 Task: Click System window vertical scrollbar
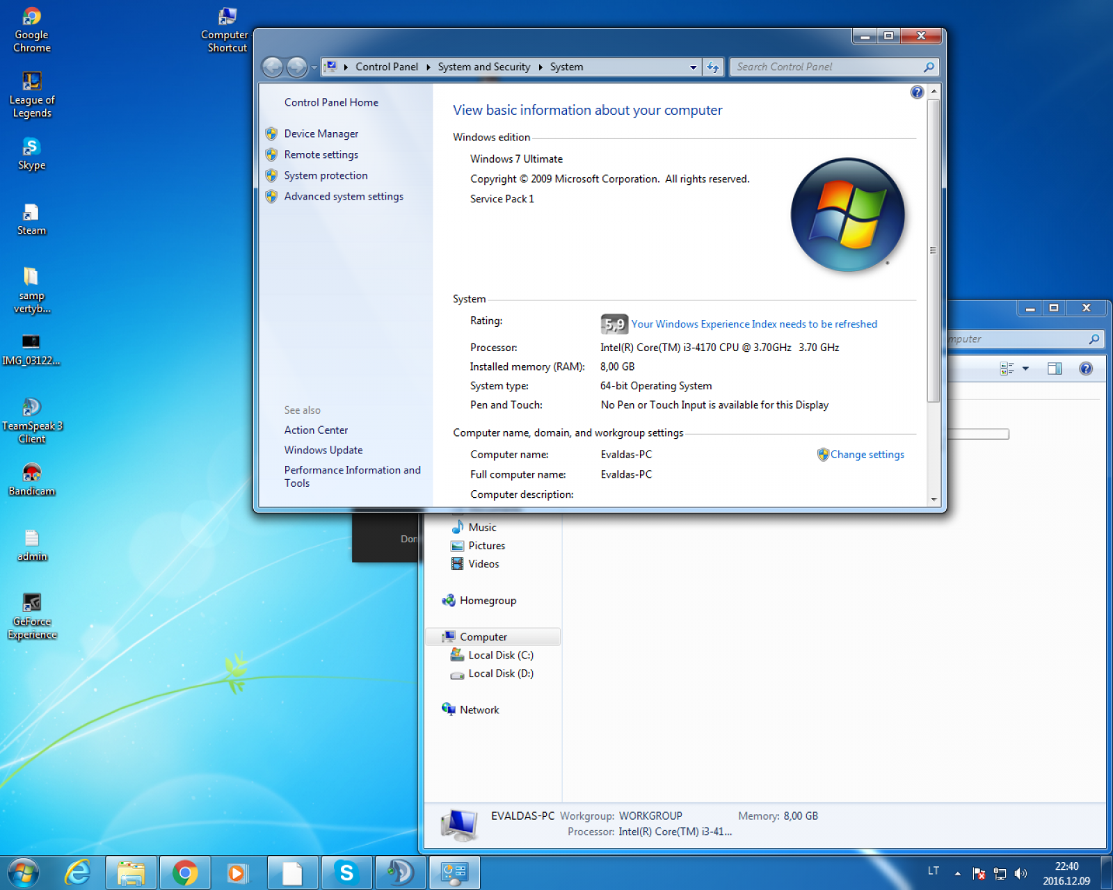tap(934, 250)
